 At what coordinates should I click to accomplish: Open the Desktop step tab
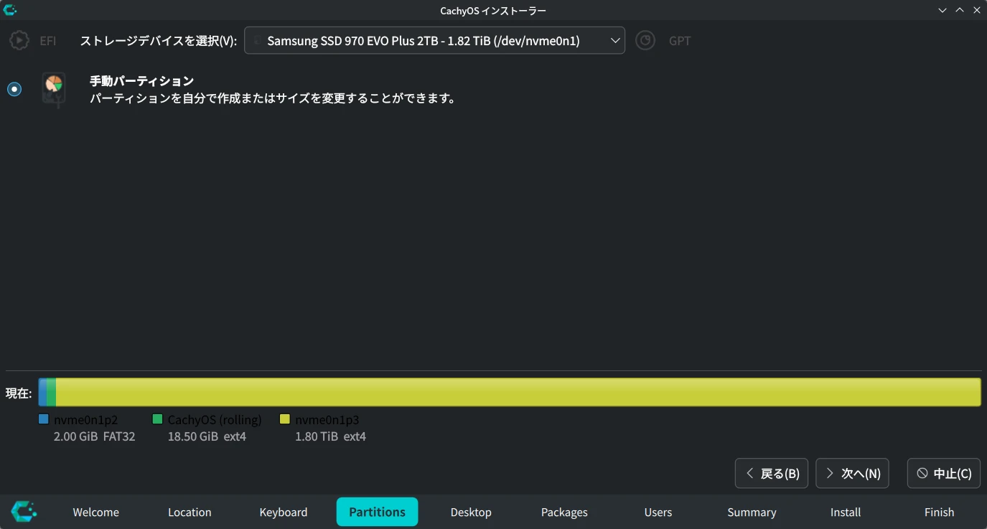pos(471,512)
